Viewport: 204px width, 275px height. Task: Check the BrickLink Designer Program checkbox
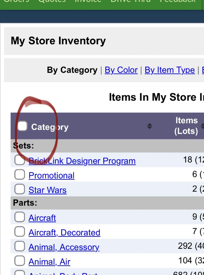(x=19, y=160)
